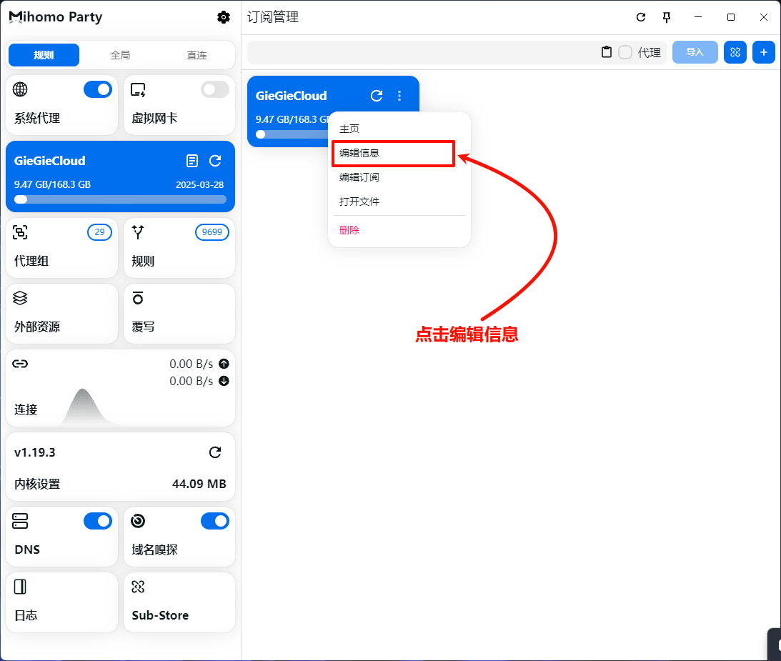Click the download speed arrow icon
Viewport: 781px width, 661px height.
coord(224,381)
